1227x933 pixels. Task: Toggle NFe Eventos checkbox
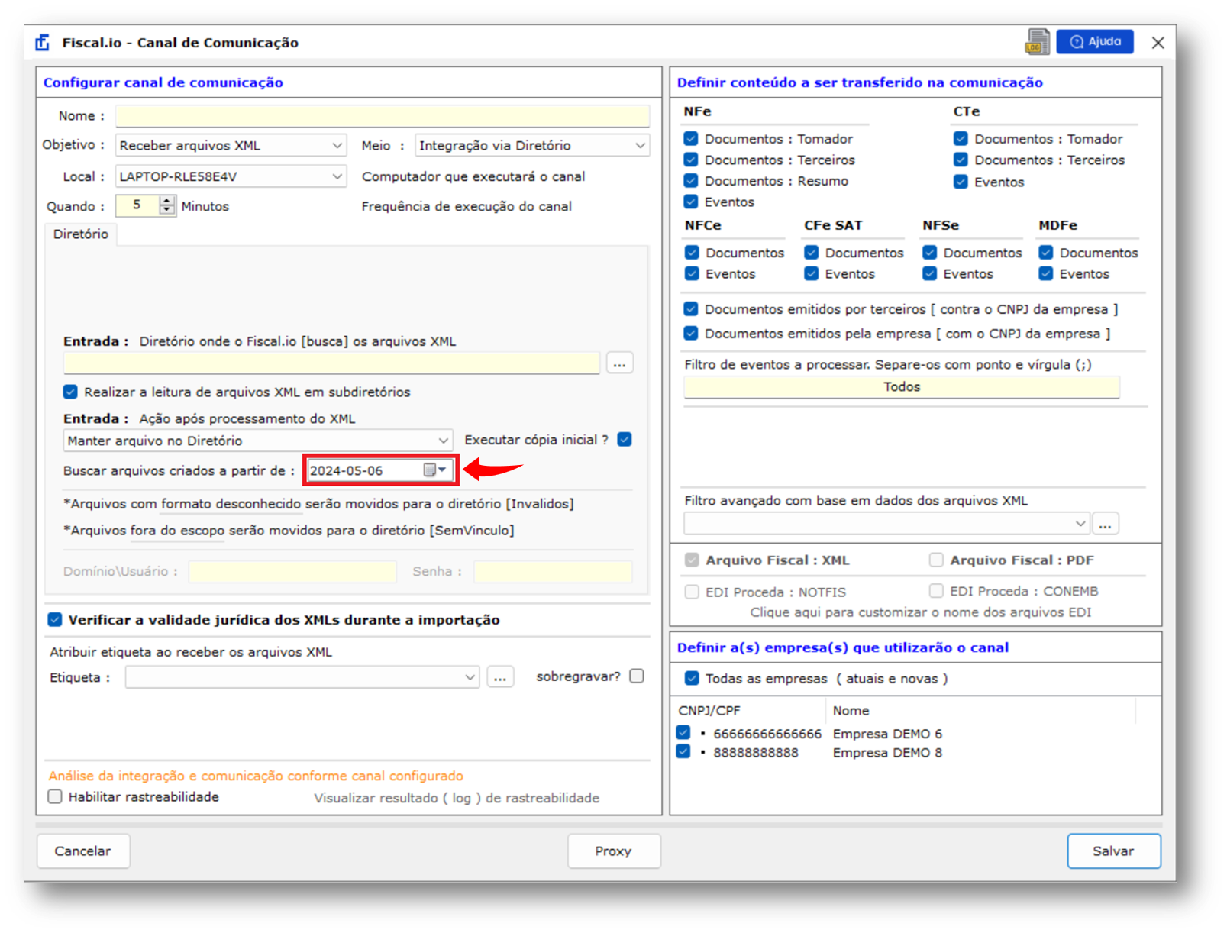pos(691,202)
